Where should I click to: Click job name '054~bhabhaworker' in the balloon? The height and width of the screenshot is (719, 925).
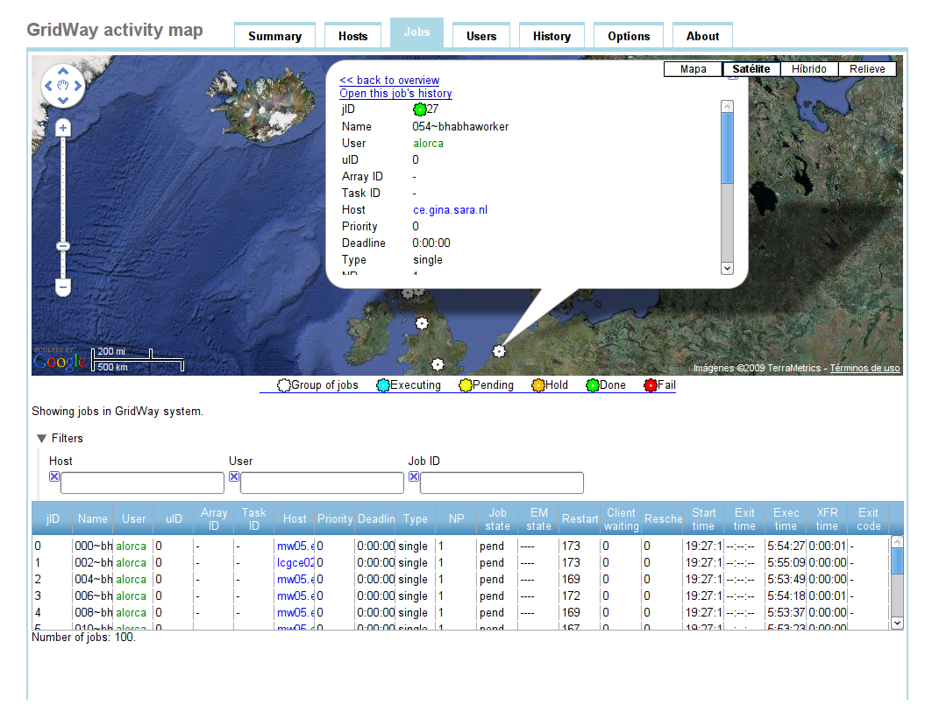coord(460,127)
